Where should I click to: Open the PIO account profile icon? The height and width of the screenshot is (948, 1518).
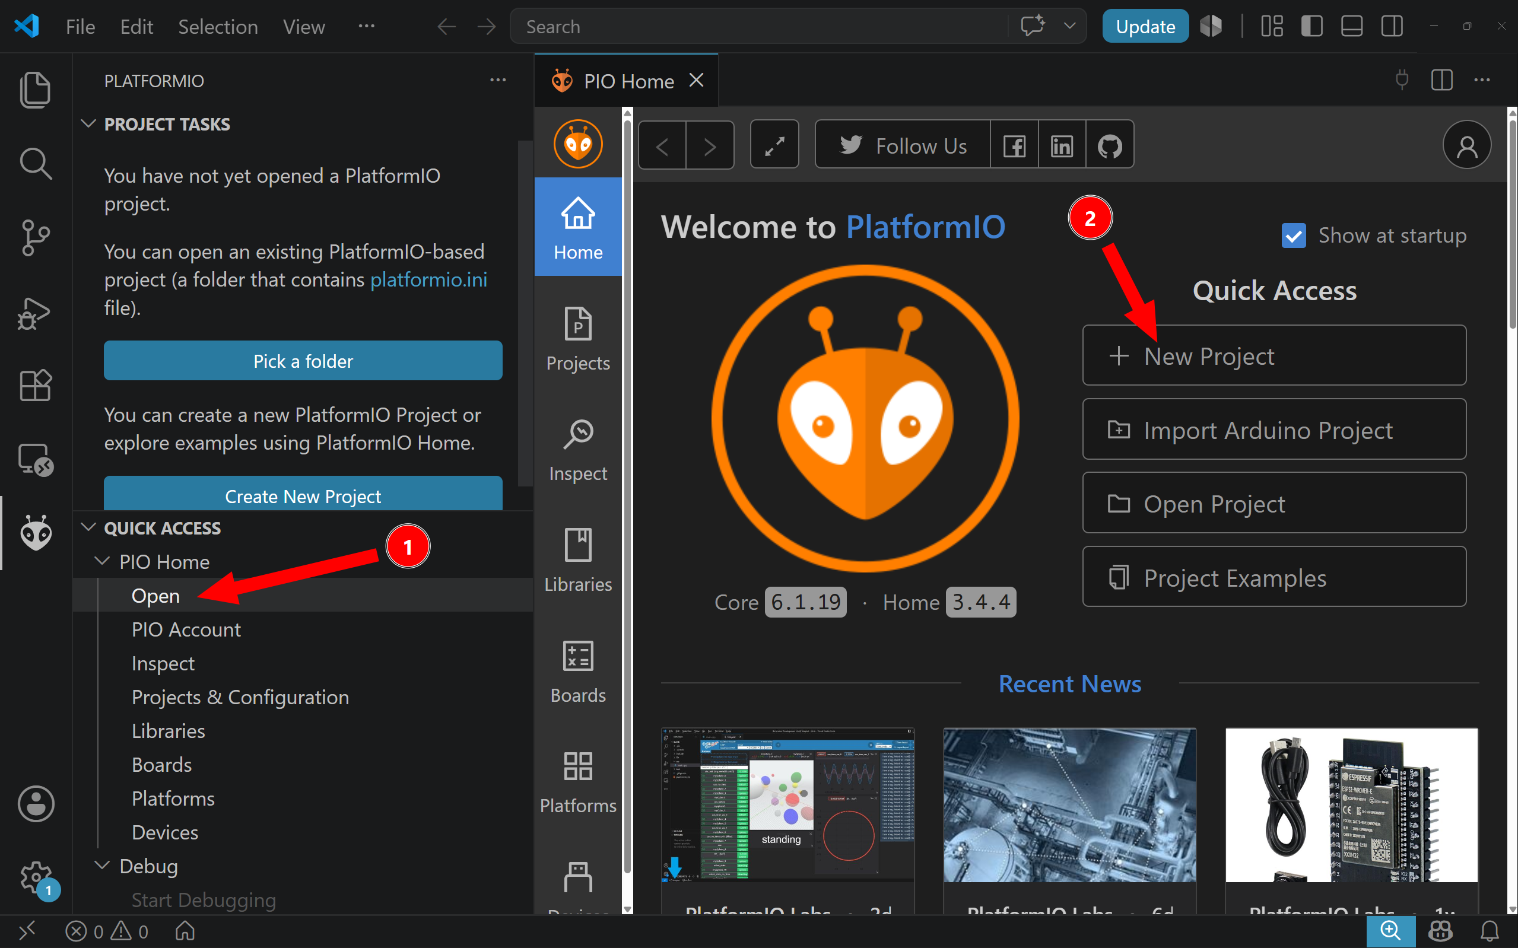pyautogui.click(x=1466, y=145)
